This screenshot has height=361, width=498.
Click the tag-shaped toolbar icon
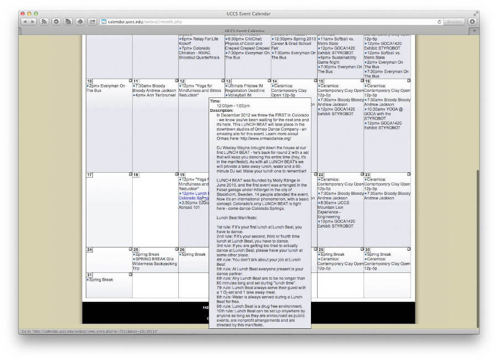pos(80,22)
